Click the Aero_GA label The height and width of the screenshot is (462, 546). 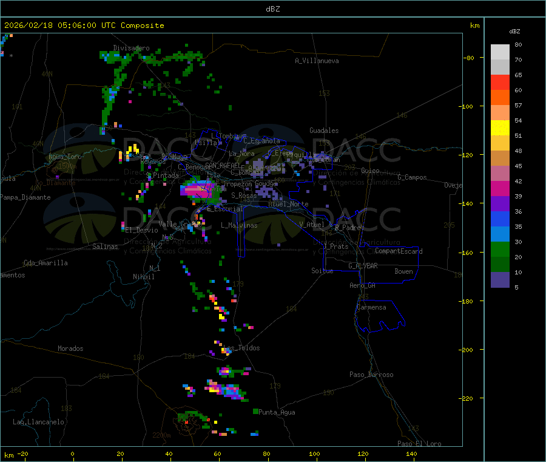pos(363,285)
